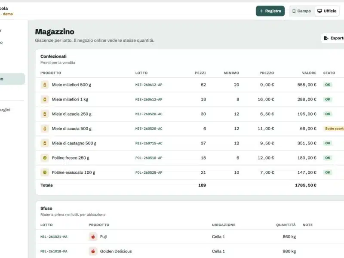
Task: Open the Margini sidebar item
Action: click(5, 110)
